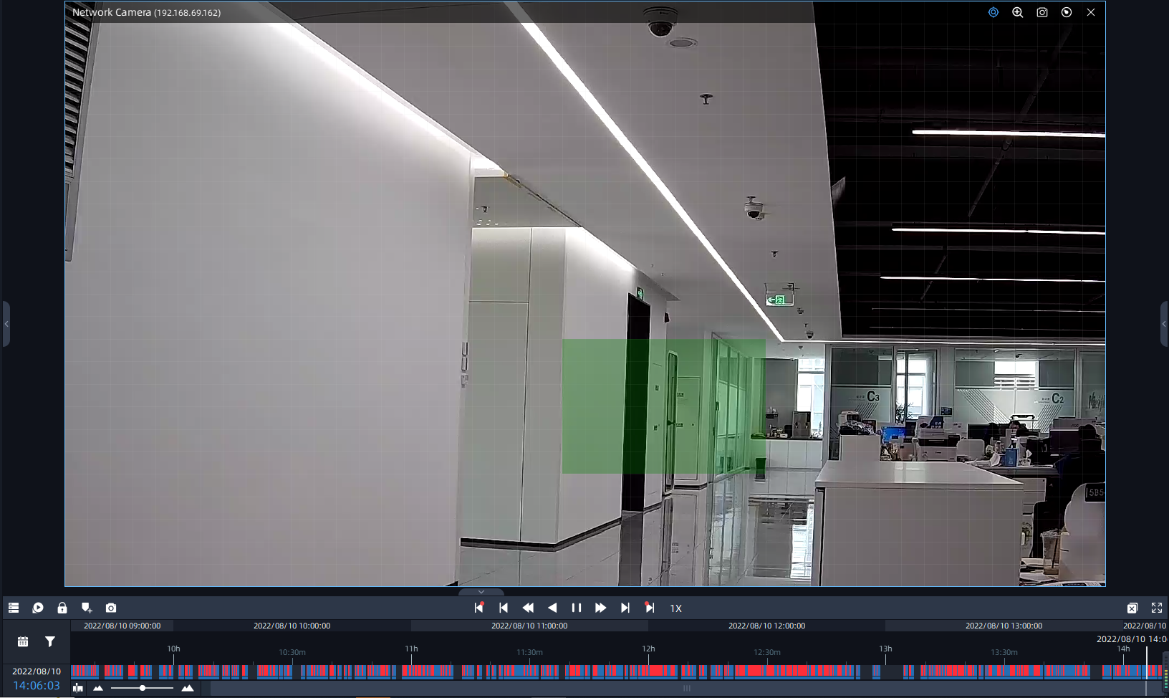This screenshot has width=1169, height=698.
Task: Take snapshot from video pane header
Action: point(1041,12)
